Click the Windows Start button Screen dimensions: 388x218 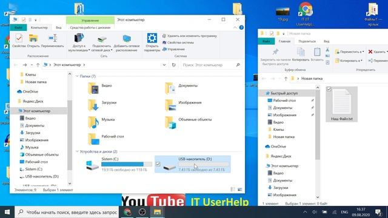7,212
